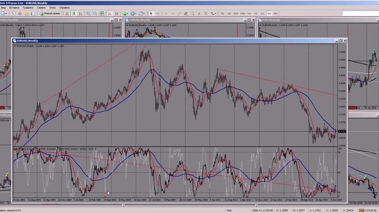379x213 pixels.
Task: Select the text A tool
Action: click(199, 14)
